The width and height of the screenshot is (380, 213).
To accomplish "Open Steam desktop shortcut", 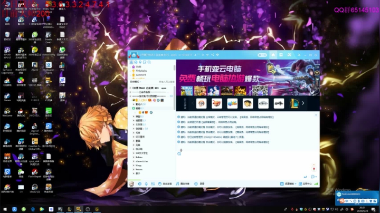I will click(x=7, y=98).
